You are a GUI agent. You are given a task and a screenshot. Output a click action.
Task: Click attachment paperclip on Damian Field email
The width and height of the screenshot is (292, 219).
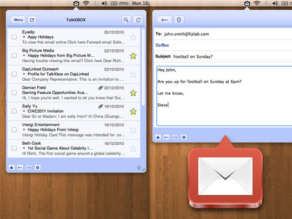tap(101, 88)
